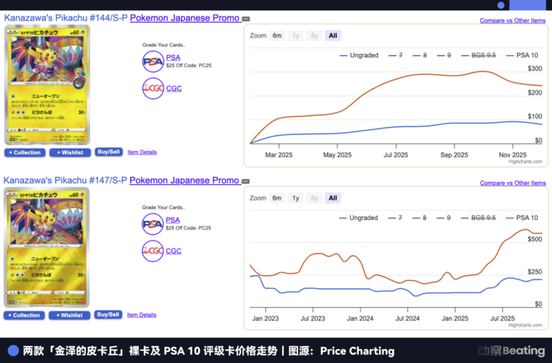This screenshot has height=363, width=552.
Task: Add card #144 to Collection
Action: [x=24, y=153]
